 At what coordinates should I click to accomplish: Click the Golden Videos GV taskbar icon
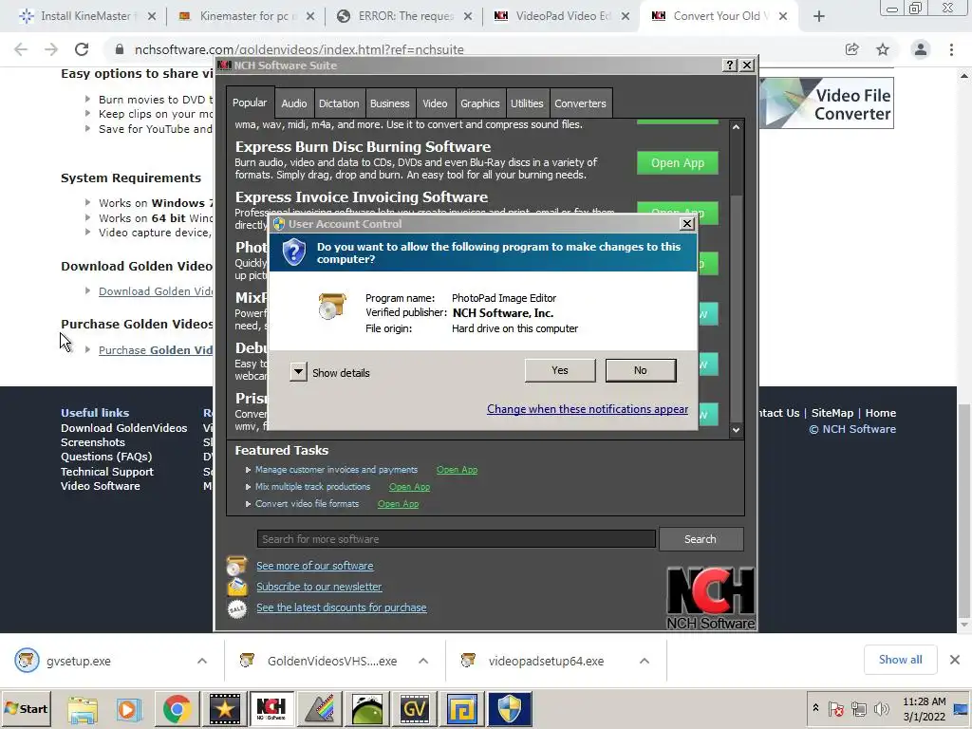(414, 709)
